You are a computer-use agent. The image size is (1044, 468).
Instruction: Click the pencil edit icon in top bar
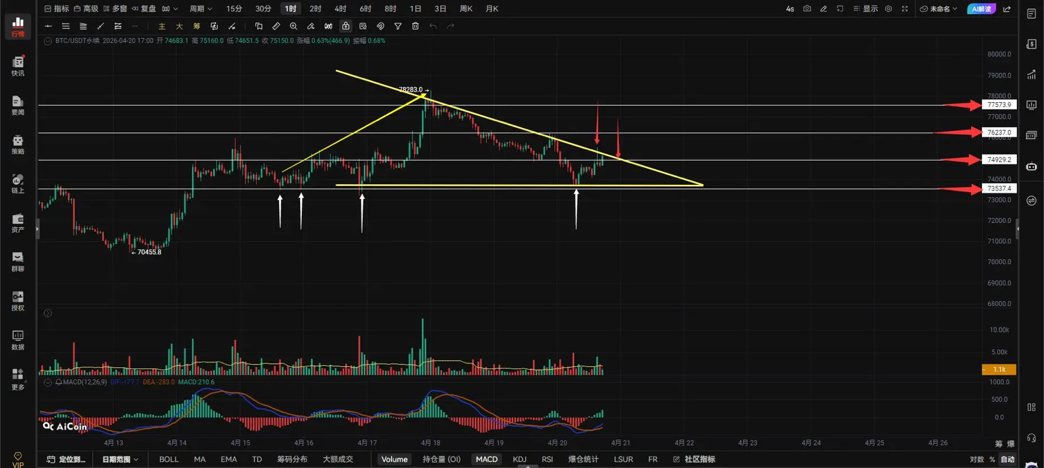[x=824, y=8]
